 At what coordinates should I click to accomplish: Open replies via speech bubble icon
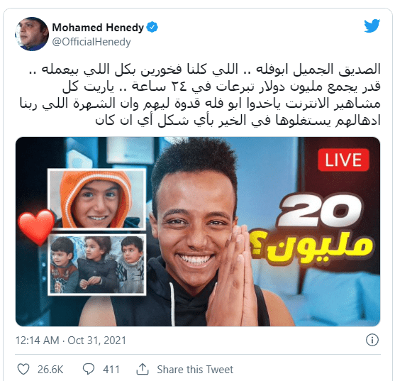click(89, 369)
